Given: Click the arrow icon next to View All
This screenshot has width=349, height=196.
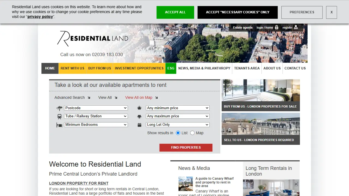Looking at the screenshot, I should tap(116, 97).
